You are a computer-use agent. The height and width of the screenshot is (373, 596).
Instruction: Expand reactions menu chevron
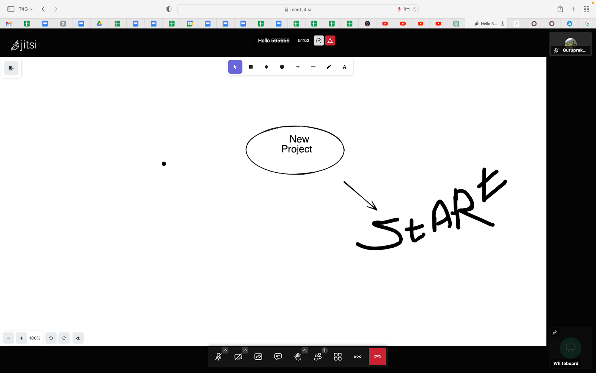[x=305, y=350]
